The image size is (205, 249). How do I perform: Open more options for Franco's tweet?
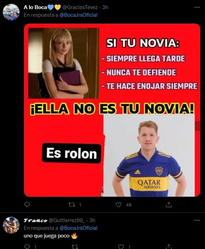tap(197, 220)
